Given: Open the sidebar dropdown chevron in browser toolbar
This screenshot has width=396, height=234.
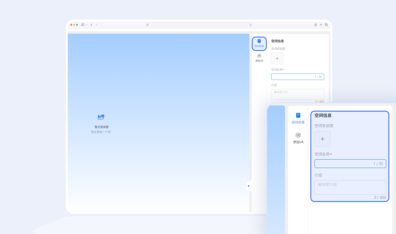Looking at the screenshot, I should 87,25.
